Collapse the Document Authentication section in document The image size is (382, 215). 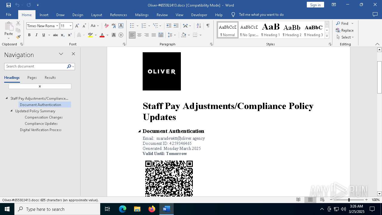[x=139, y=131]
